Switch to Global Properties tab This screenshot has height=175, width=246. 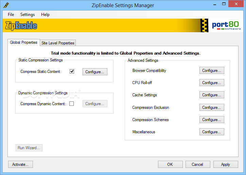click(x=24, y=42)
